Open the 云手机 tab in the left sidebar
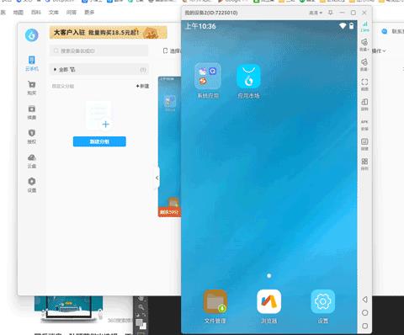404x335 pixels. pos(32,64)
